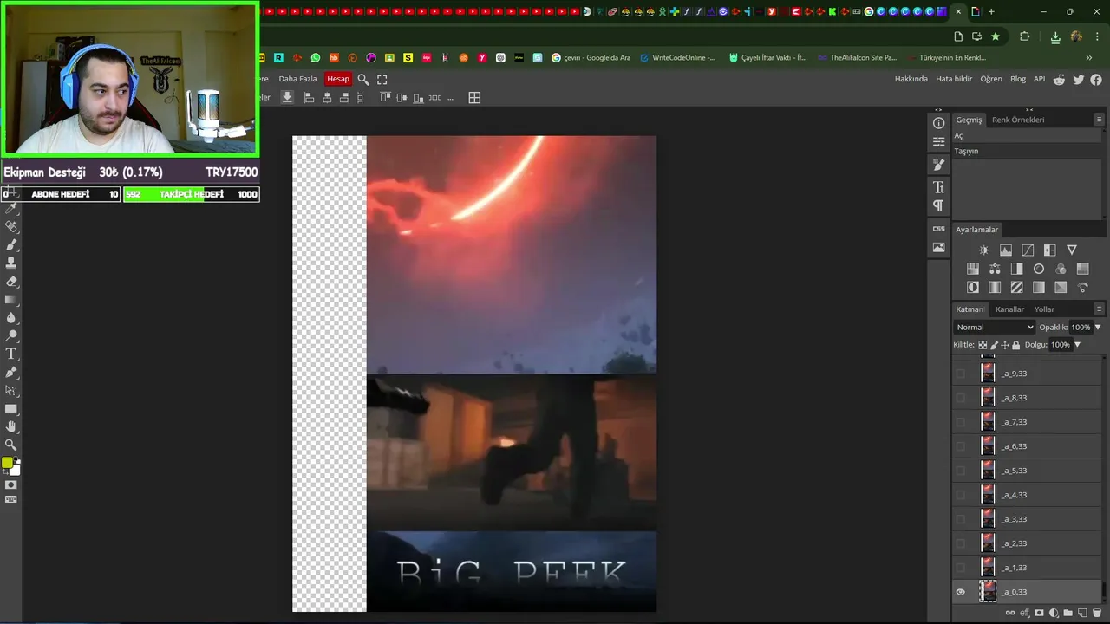Show the _a_7,33 layer
Image resolution: width=1110 pixels, height=624 pixels.
point(960,422)
